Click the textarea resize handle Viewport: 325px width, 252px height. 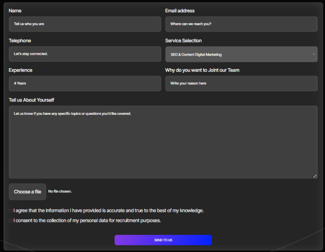click(x=315, y=176)
